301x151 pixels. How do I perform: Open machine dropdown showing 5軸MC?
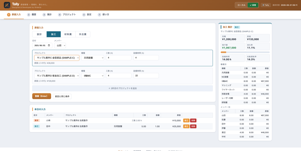coord(93,75)
